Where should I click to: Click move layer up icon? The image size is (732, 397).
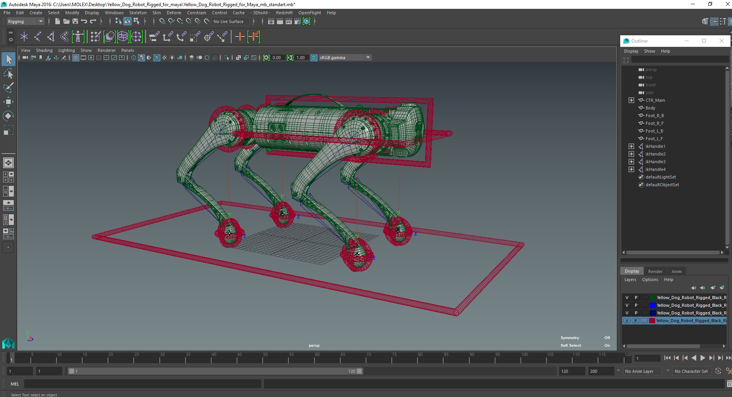coord(693,288)
